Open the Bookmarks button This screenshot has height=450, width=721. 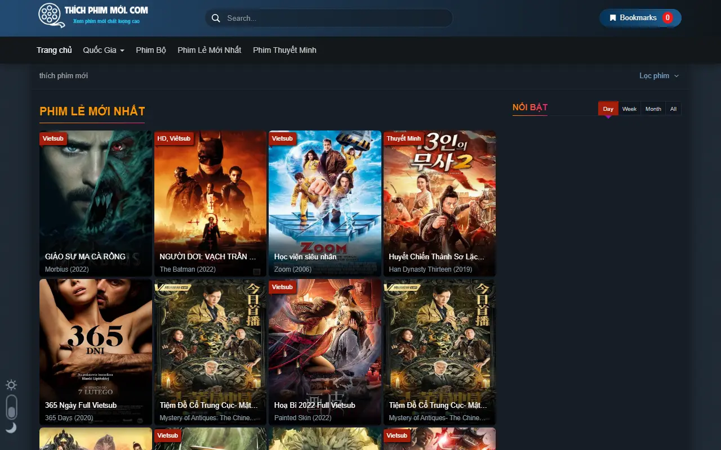[640, 18]
